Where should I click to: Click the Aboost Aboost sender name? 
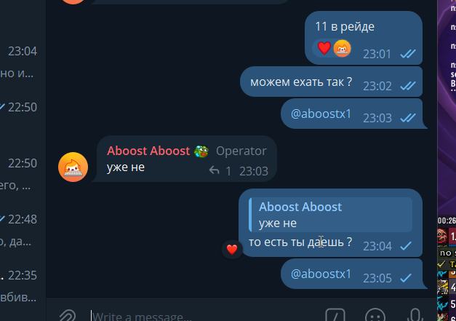pyautogui.click(x=148, y=151)
